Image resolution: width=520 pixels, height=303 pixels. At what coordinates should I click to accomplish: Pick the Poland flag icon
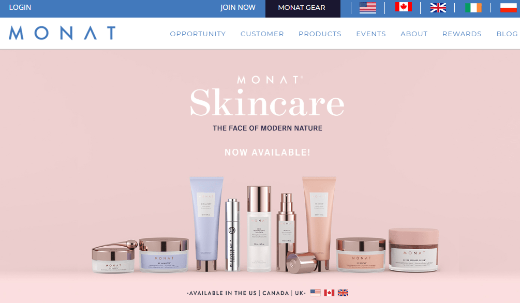tap(509, 8)
